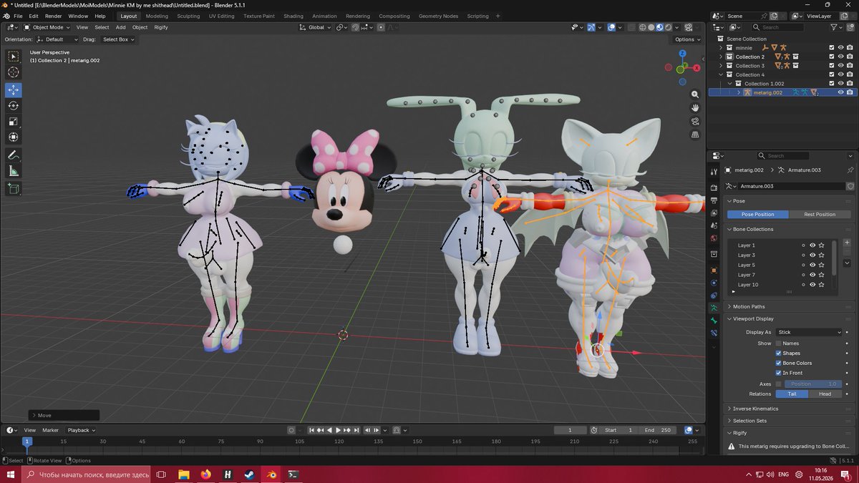Toggle camera view icon in viewport
The height and width of the screenshot is (483, 859).
[695, 122]
